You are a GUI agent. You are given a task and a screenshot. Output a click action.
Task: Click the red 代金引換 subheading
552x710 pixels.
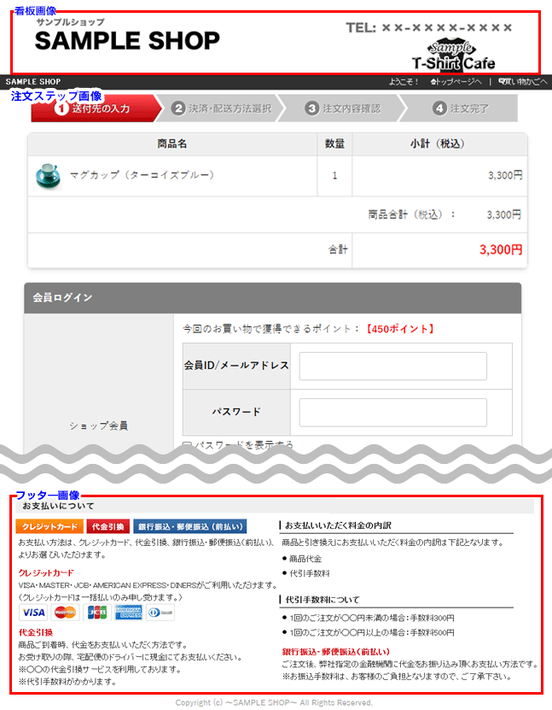[36, 632]
